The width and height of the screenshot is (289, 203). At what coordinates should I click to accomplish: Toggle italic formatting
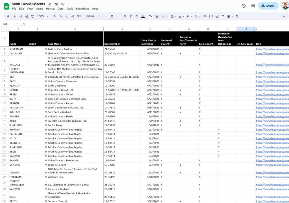pyautogui.click(x=131, y=16)
